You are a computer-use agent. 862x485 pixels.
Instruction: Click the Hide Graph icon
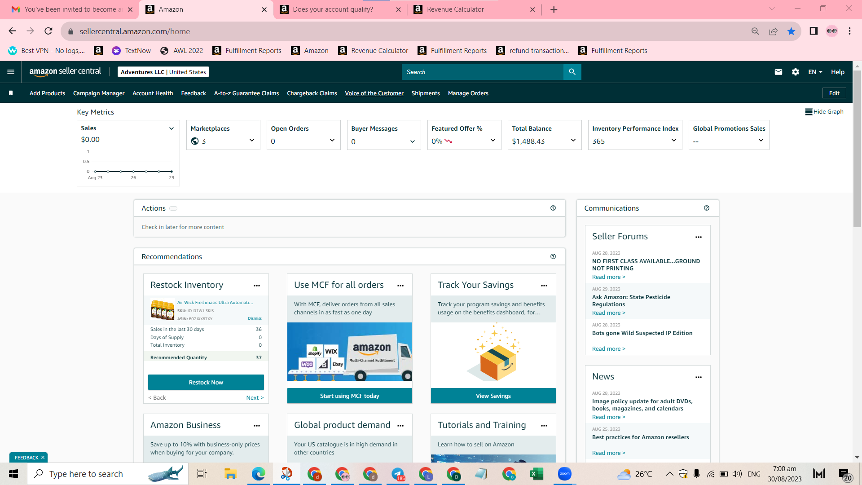(x=809, y=112)
